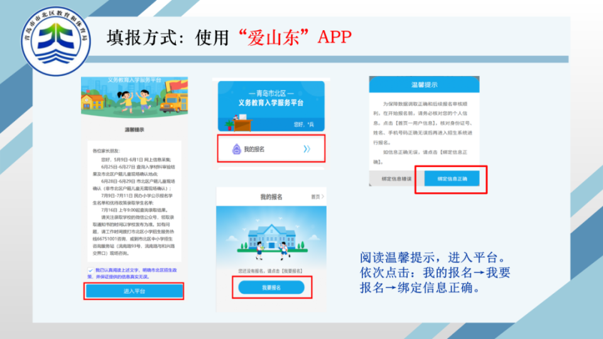Click the 我的报名 page title
Image resolution: width=603 pixels, height=339 pixels.
tap(271, 196)
